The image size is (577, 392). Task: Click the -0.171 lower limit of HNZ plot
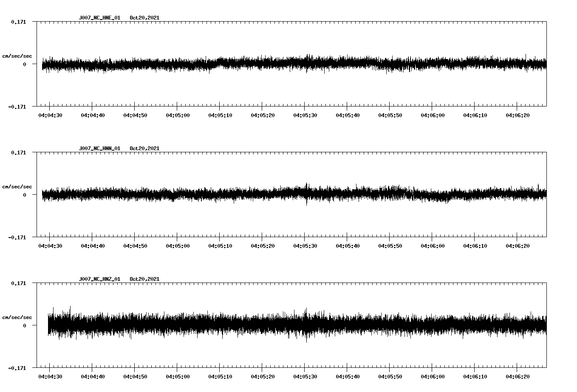(x=17, y=368)
